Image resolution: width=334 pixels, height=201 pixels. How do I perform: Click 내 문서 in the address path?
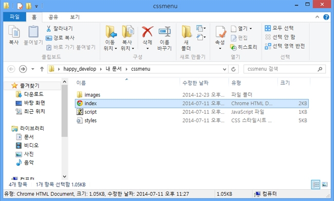(114, 69)
